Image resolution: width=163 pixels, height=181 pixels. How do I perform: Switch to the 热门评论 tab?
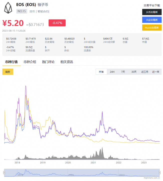coord(48,62)
